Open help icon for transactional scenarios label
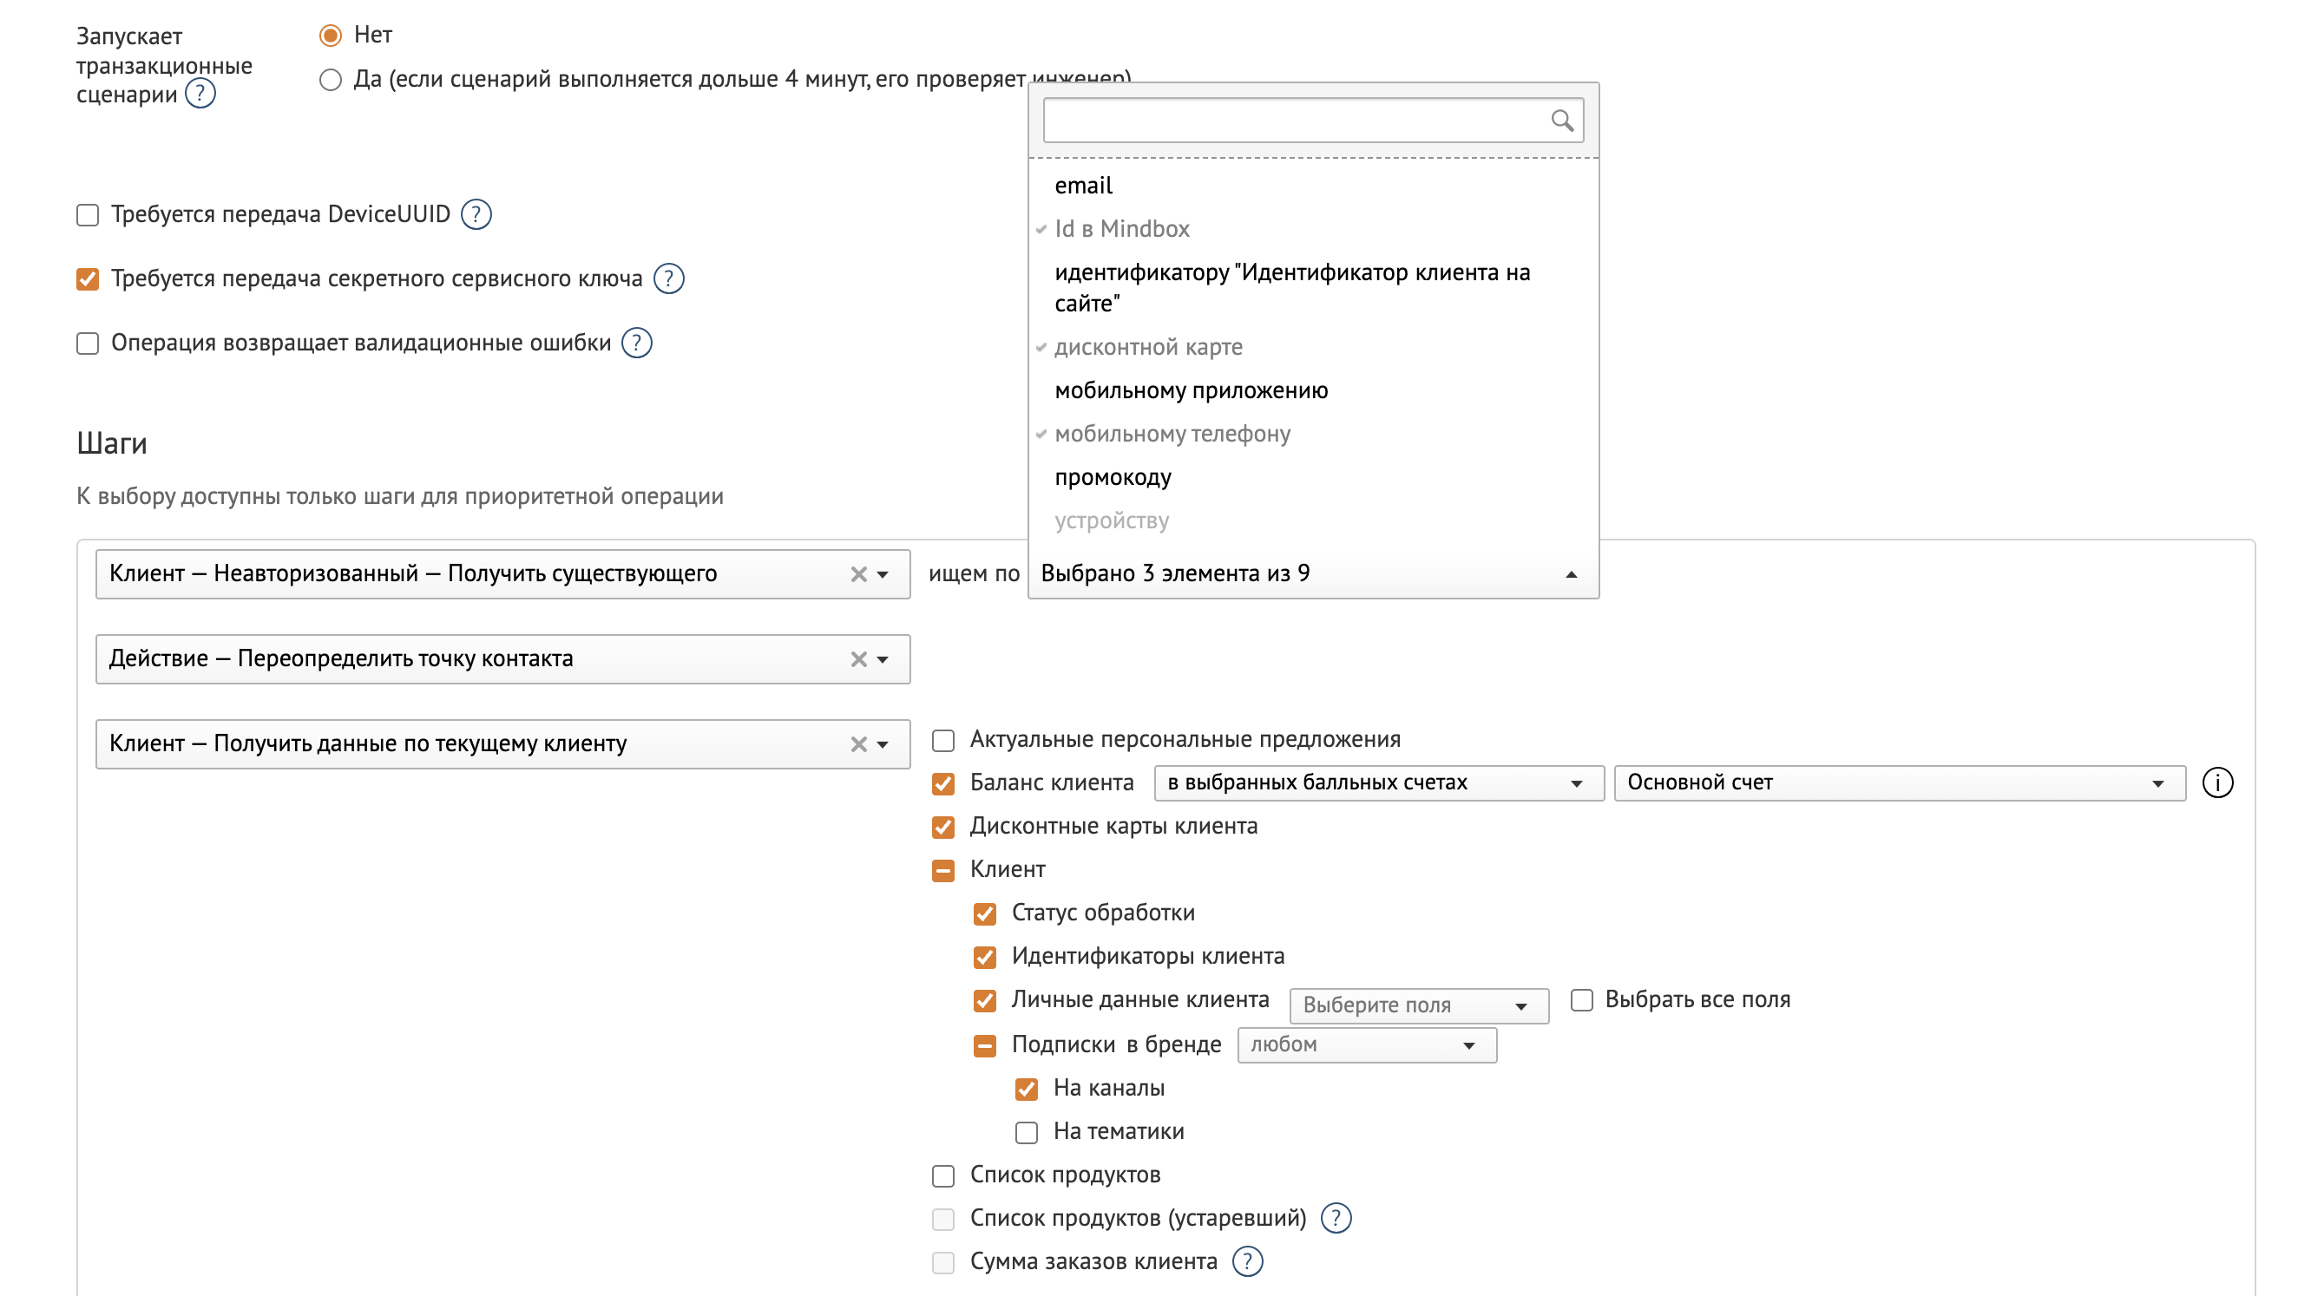 click(200, 94)
